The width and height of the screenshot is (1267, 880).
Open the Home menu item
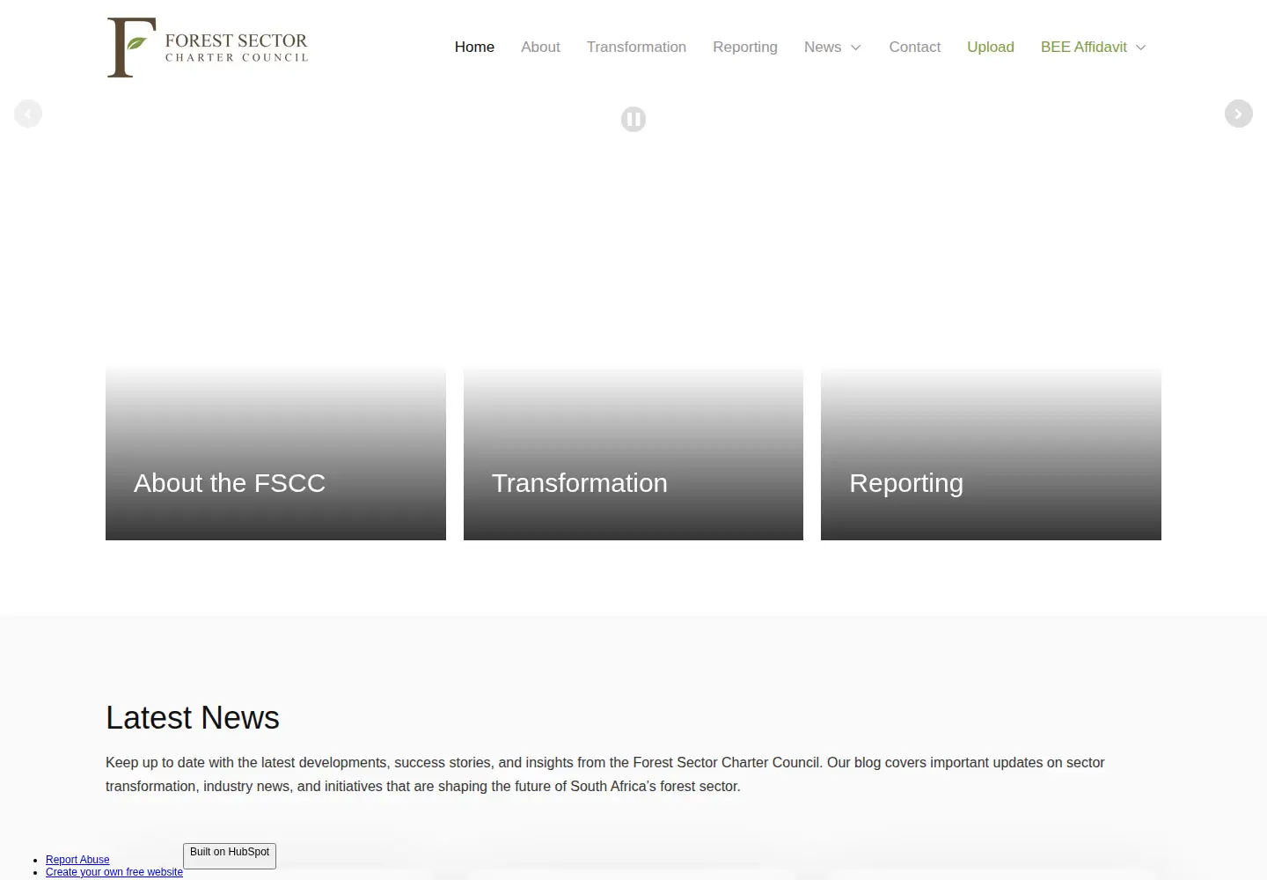pyautogui.click(x=474, y=48)
